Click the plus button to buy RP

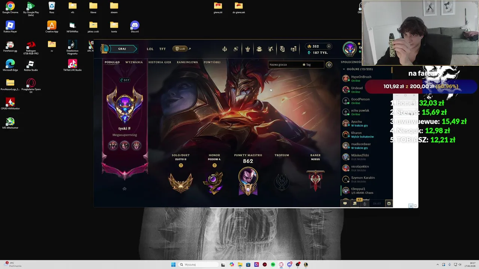[329, 46]
